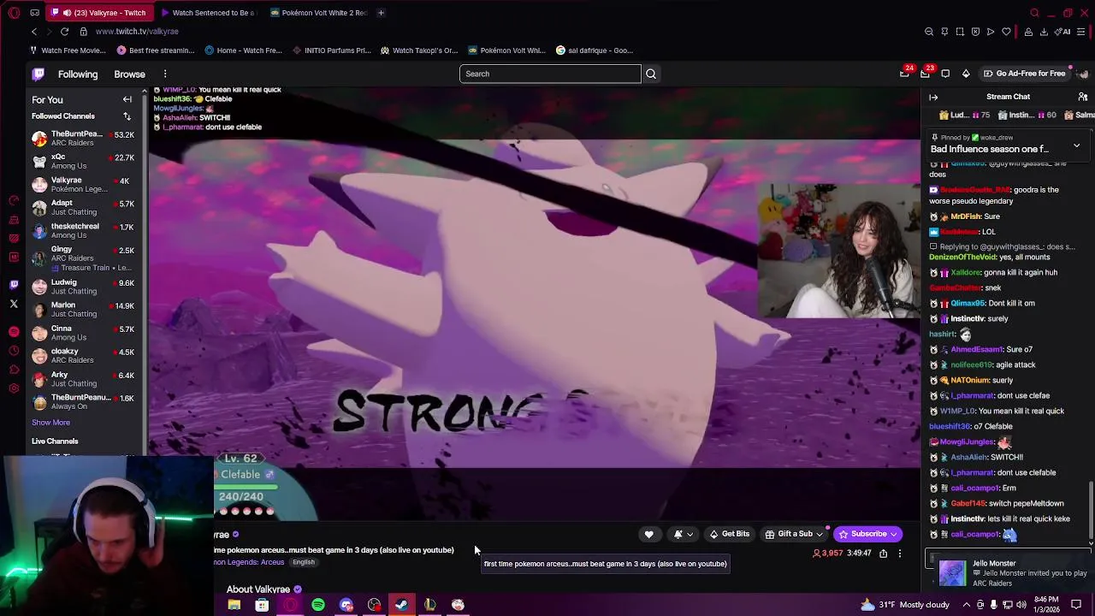The height and width of the screenshot is (616, 1095).
Task: Open File Explorer from taskbar
Action: 234,605
